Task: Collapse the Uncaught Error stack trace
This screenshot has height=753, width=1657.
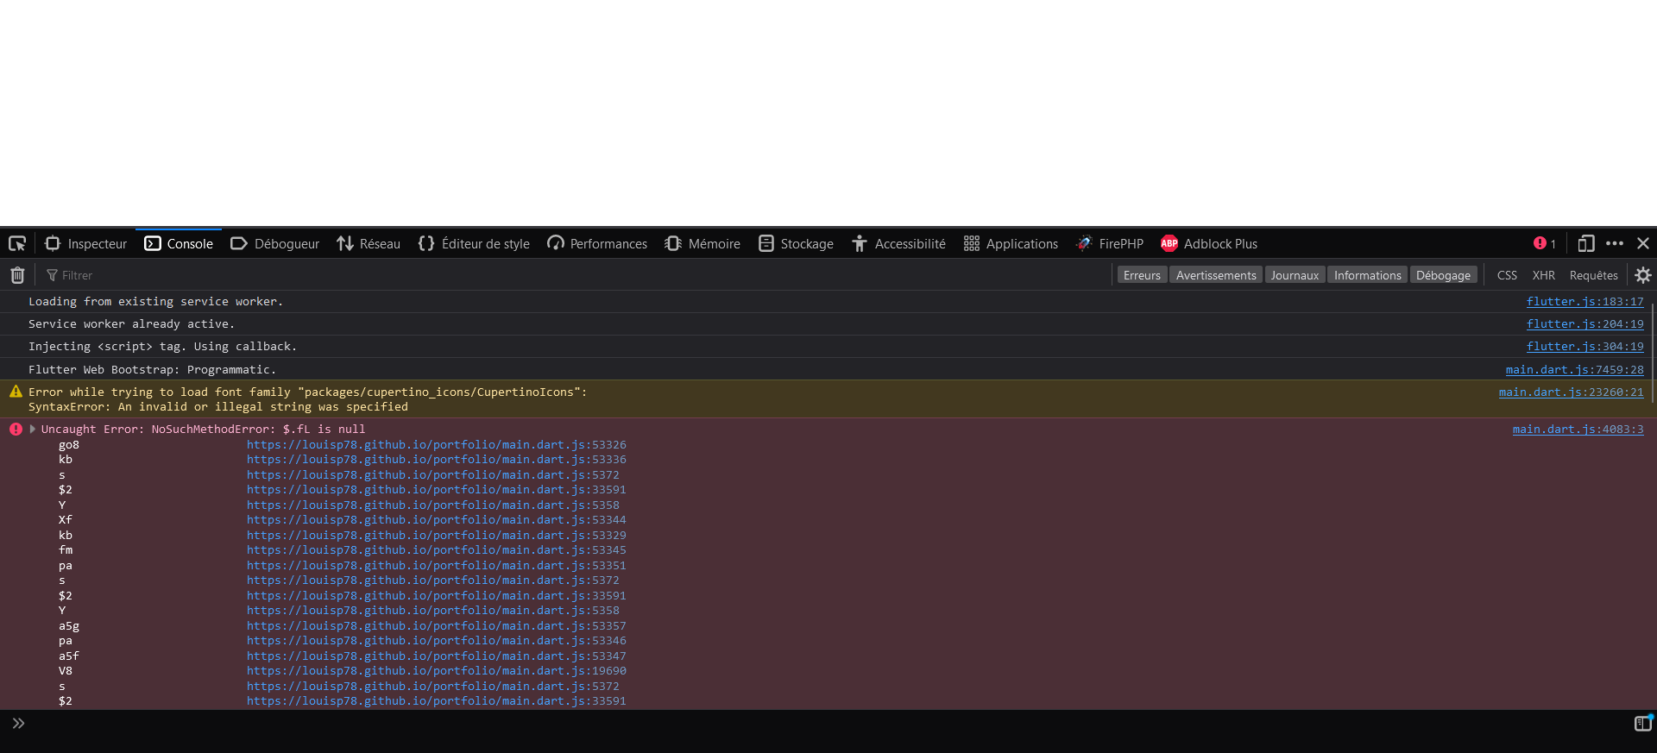Action: 33,429
